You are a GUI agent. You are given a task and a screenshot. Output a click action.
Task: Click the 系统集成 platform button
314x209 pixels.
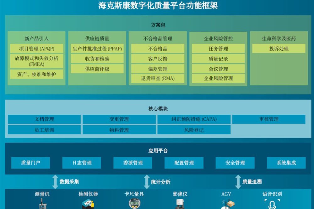coord(286,163)
